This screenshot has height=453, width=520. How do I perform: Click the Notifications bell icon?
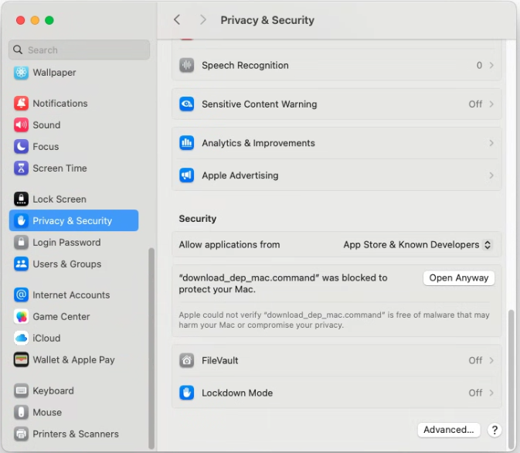point(21,104)
